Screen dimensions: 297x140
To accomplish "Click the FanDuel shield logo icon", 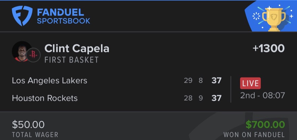I will tap(22, 16).
